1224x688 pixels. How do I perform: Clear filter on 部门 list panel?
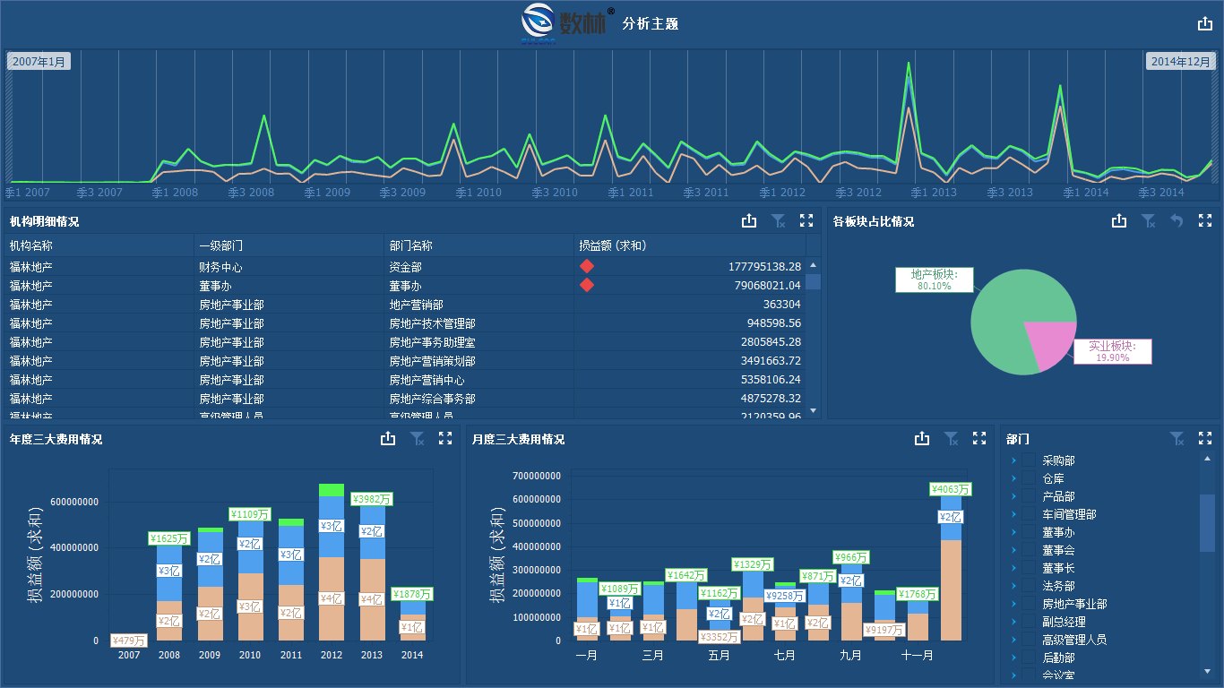[x=1177, y=438]
